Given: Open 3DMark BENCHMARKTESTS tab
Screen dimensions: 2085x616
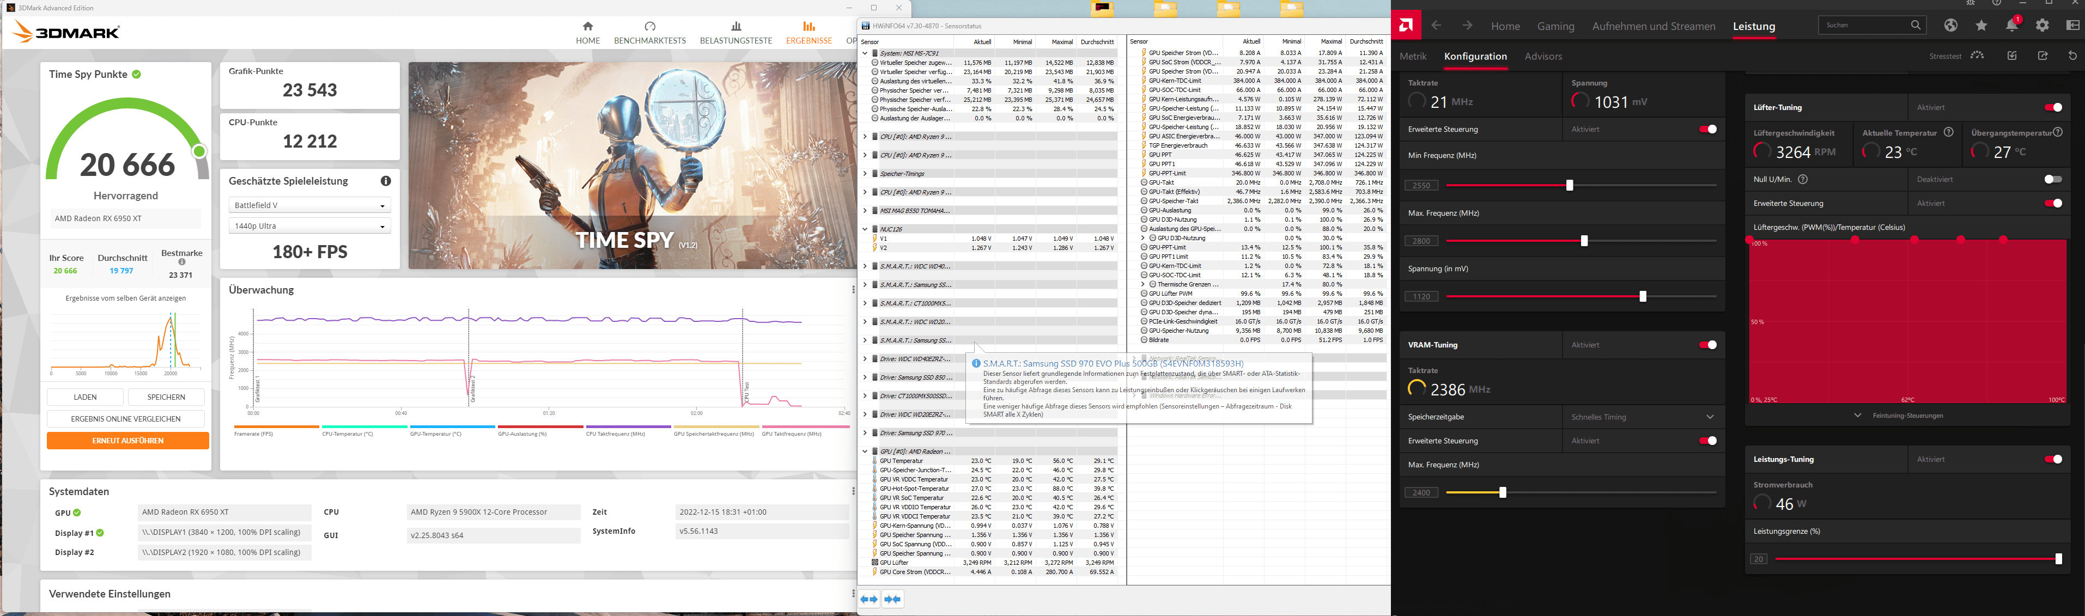Looking at the screenshot, I should [650, 33].
